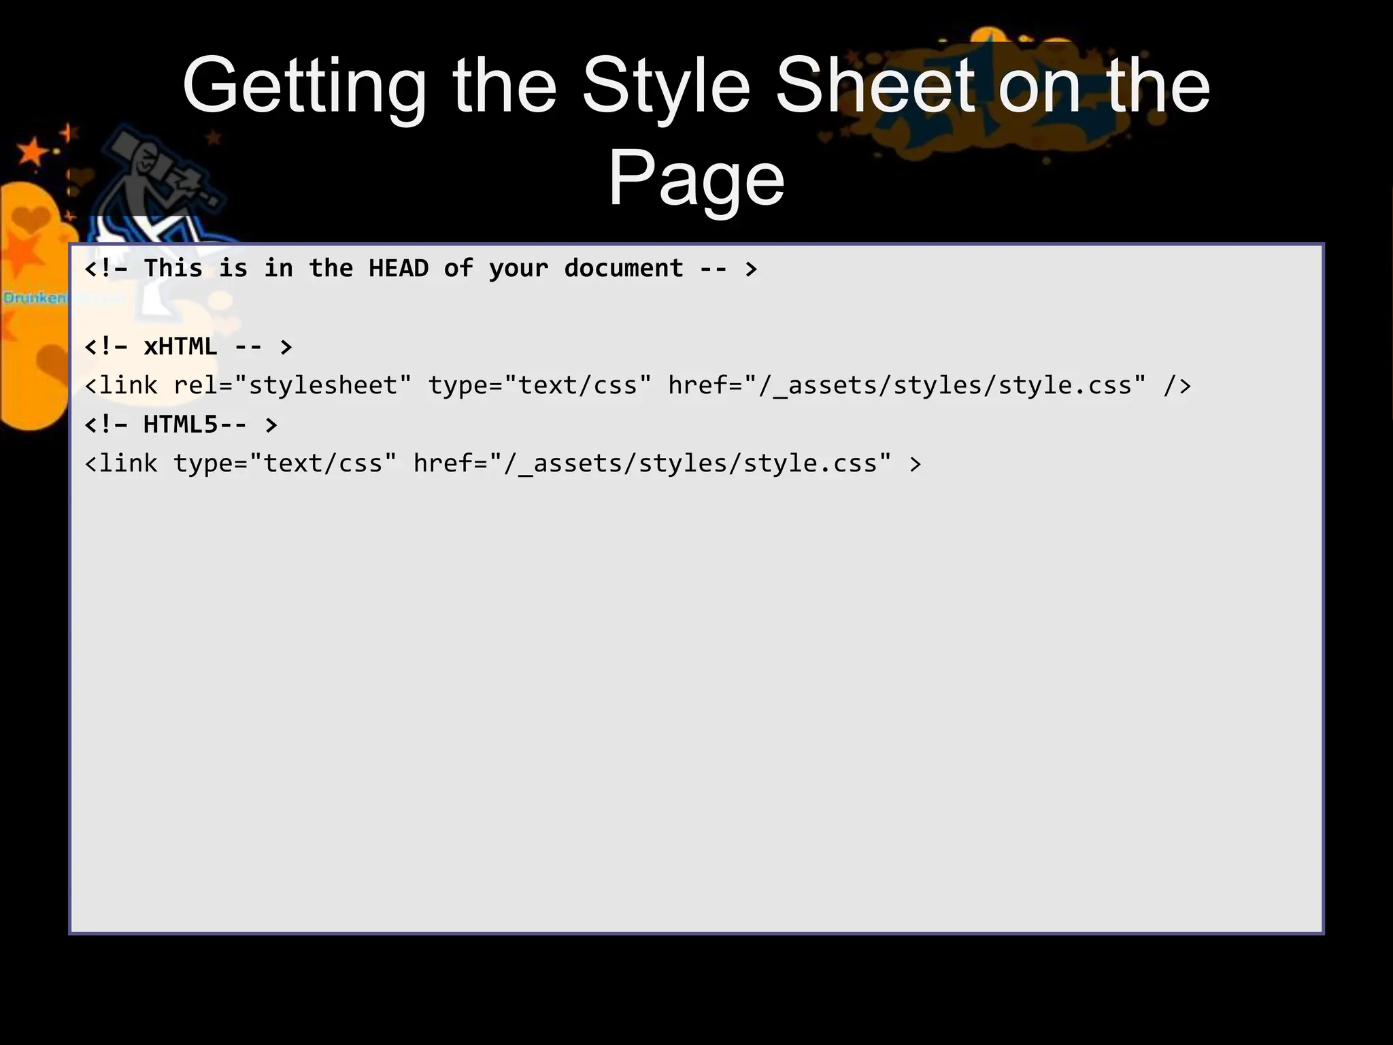Click the '<!– HTML5-- >' comment line
The image size is (1393, 1045).
(x=180, y=425)
